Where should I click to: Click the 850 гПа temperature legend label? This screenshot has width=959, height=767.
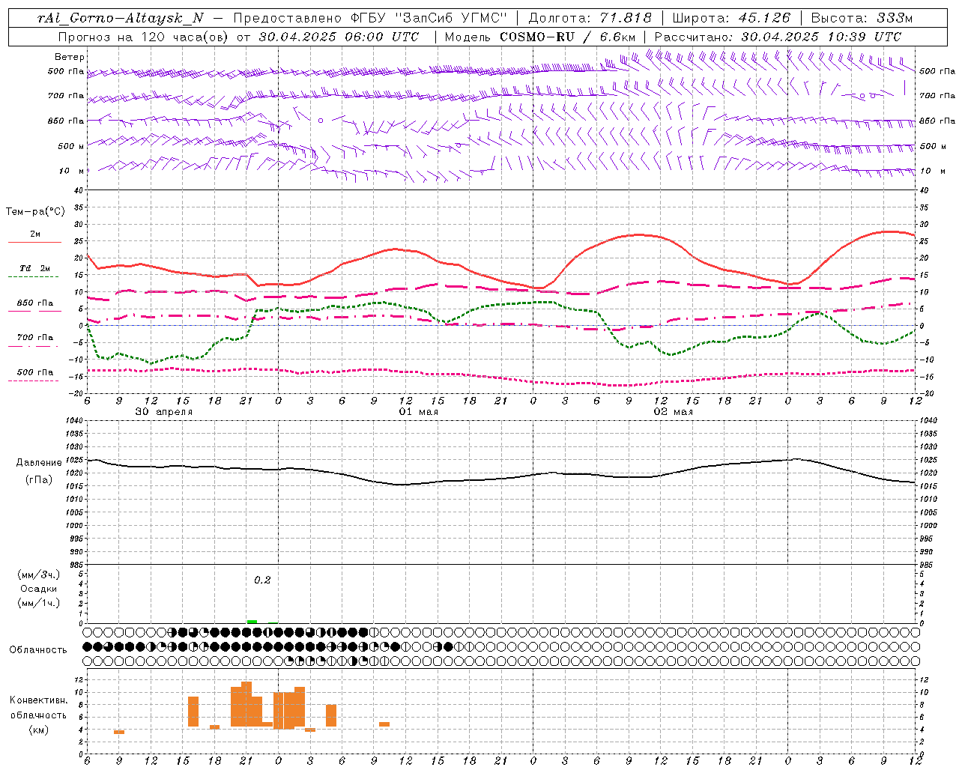(x=35, y=303)
